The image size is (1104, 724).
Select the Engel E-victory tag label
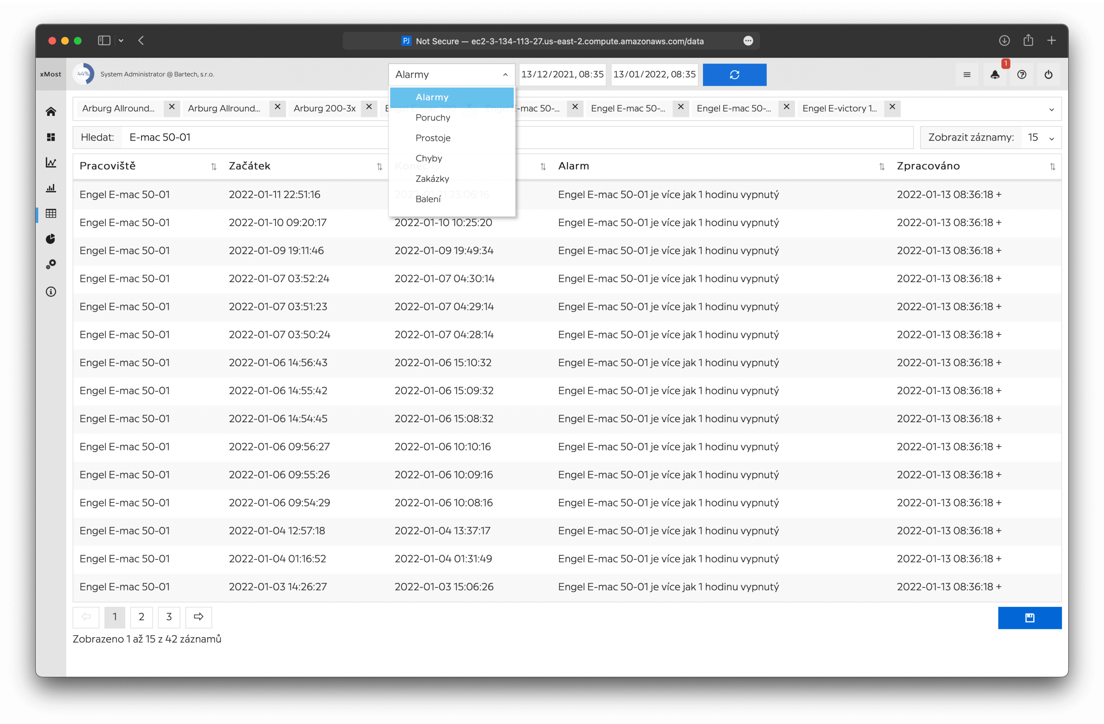(839, 108)
